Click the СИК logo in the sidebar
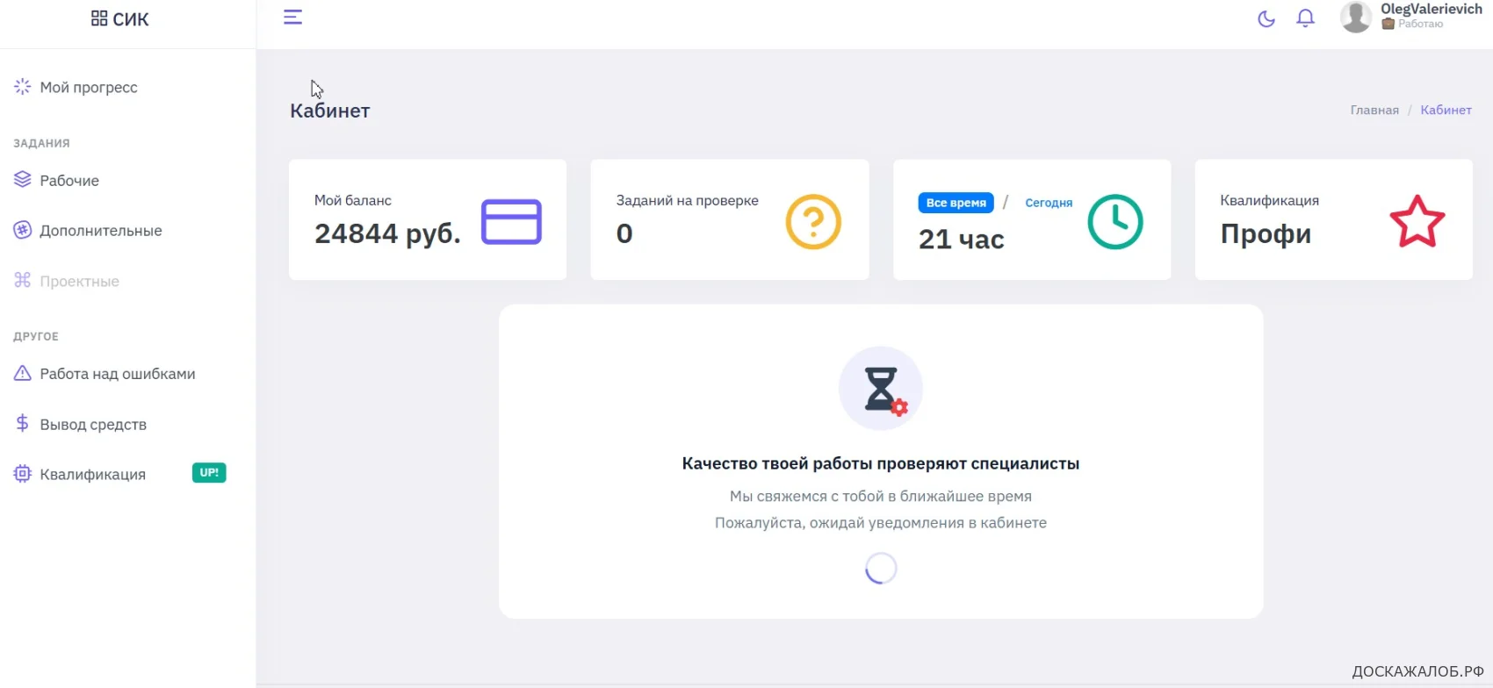Image resolution: width=1493 pixels, height=688 pixels. (x=120, y=19)
